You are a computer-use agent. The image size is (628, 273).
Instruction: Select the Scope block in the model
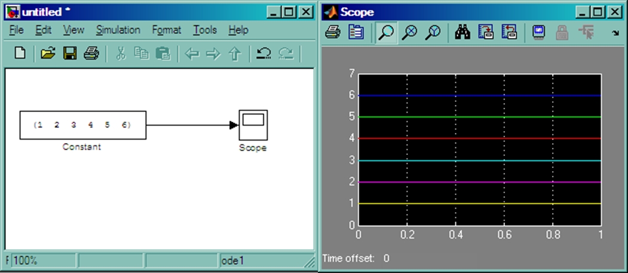click(253, 125)
